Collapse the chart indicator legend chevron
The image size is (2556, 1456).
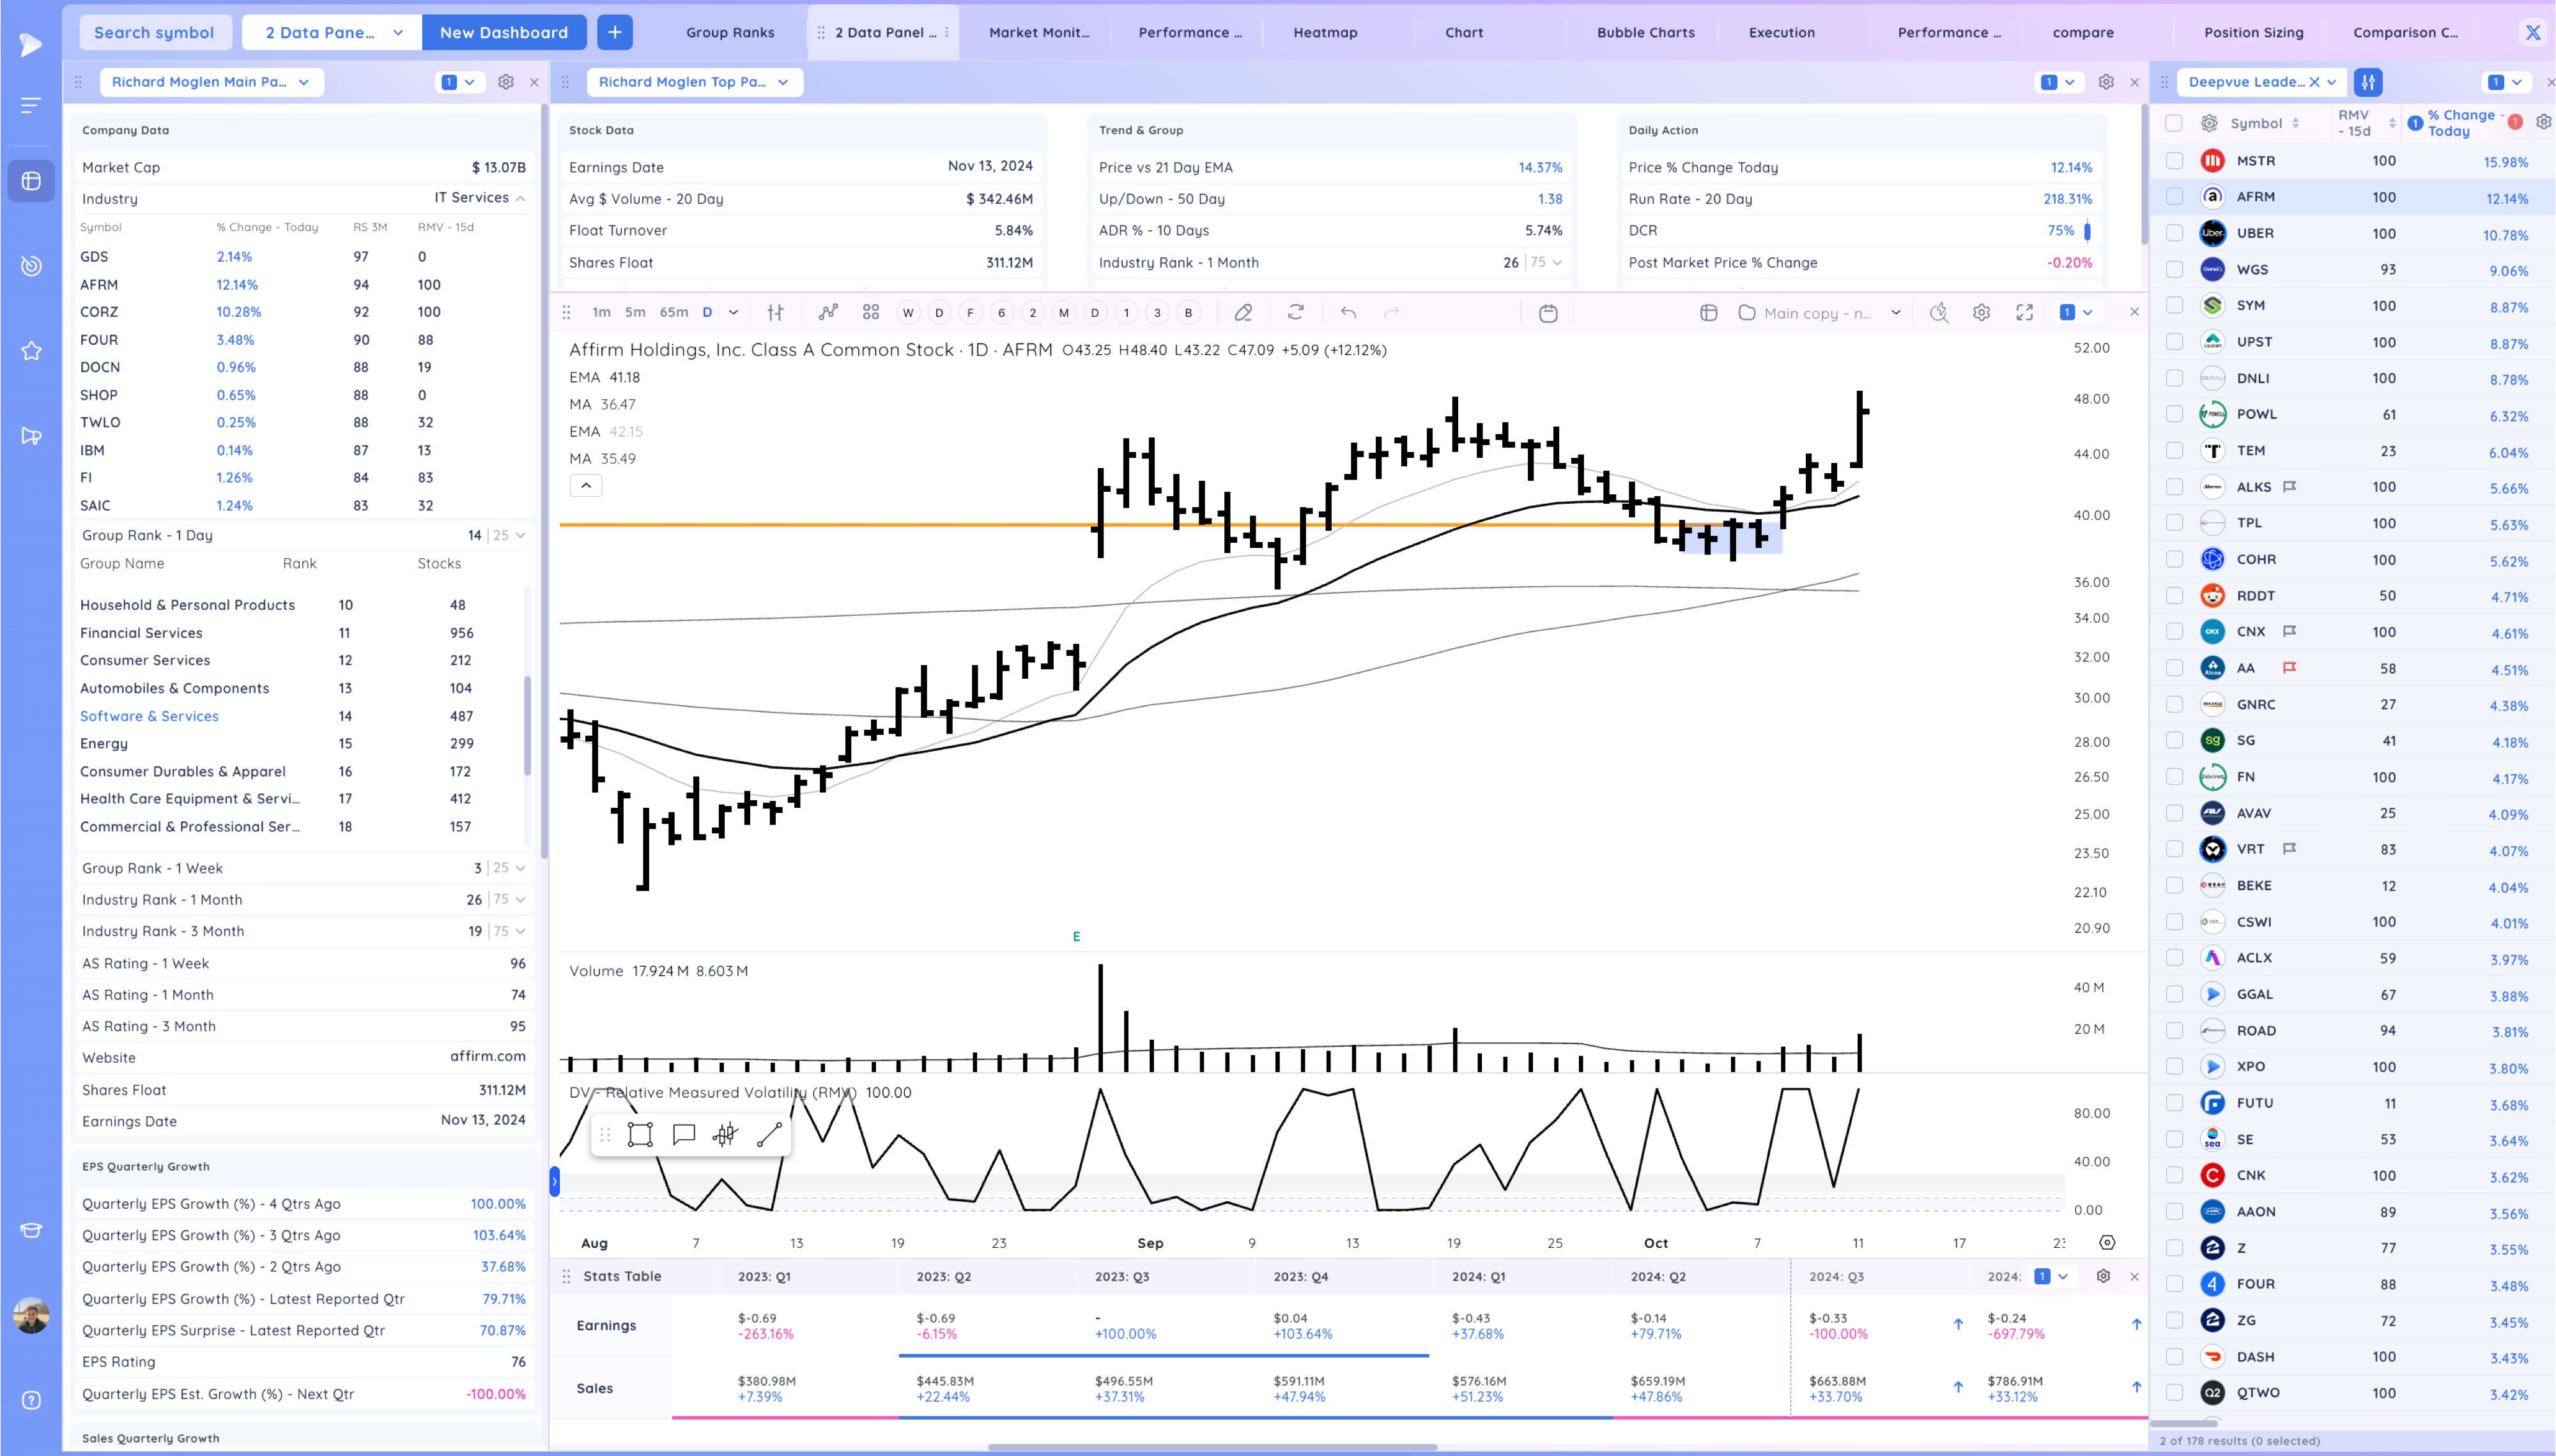click(586, 485)
